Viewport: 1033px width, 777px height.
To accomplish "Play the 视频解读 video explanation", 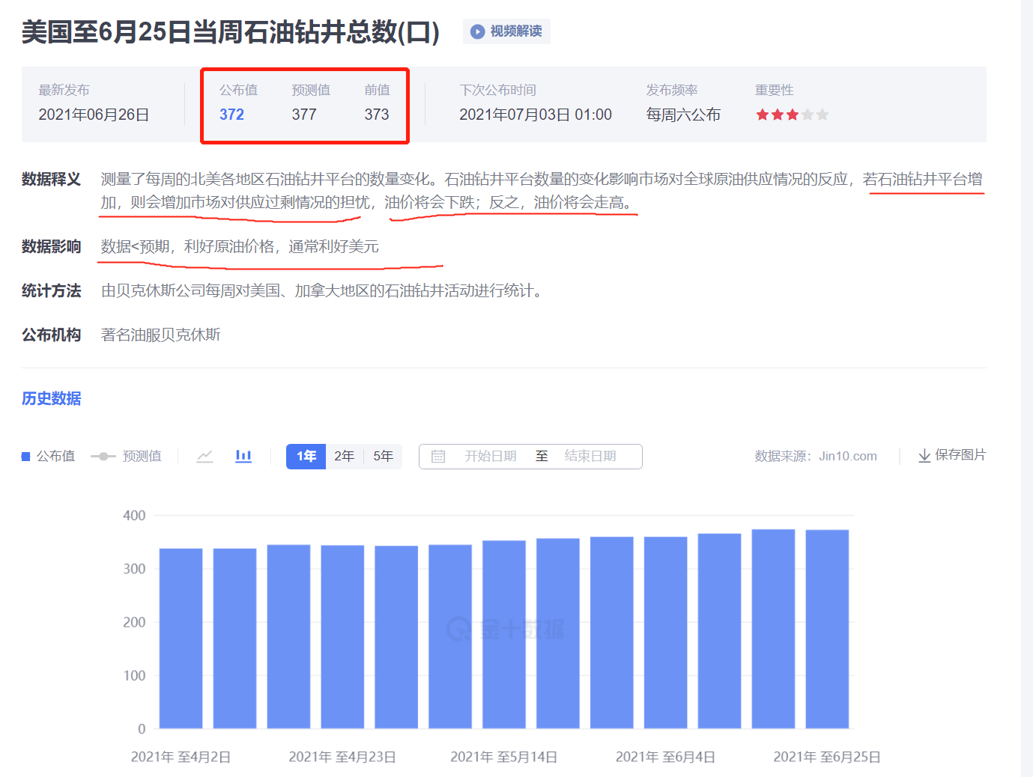I will coord(506,31).
